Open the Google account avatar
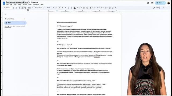172x96 pixels. click(169, 3)
